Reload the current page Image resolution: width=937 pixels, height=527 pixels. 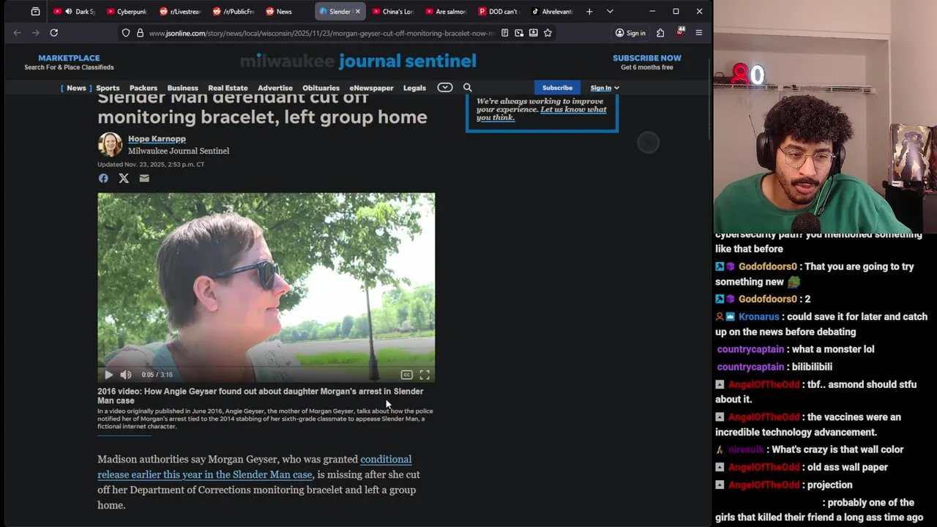pyautogui.click(x=53, y=33)
